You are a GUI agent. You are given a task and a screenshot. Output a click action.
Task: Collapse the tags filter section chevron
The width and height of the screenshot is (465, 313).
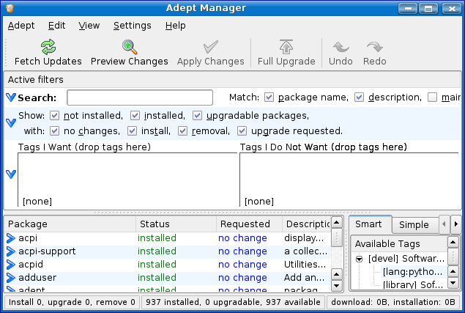tap(11, 174)
